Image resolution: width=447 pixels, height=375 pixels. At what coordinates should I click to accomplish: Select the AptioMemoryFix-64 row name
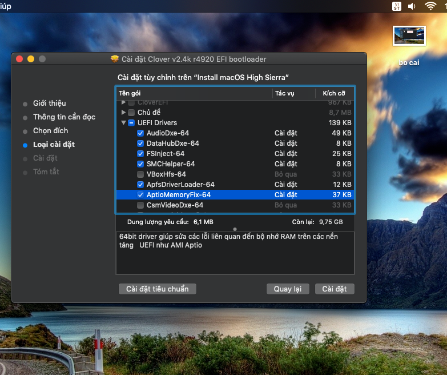click(x=179, y=194)
